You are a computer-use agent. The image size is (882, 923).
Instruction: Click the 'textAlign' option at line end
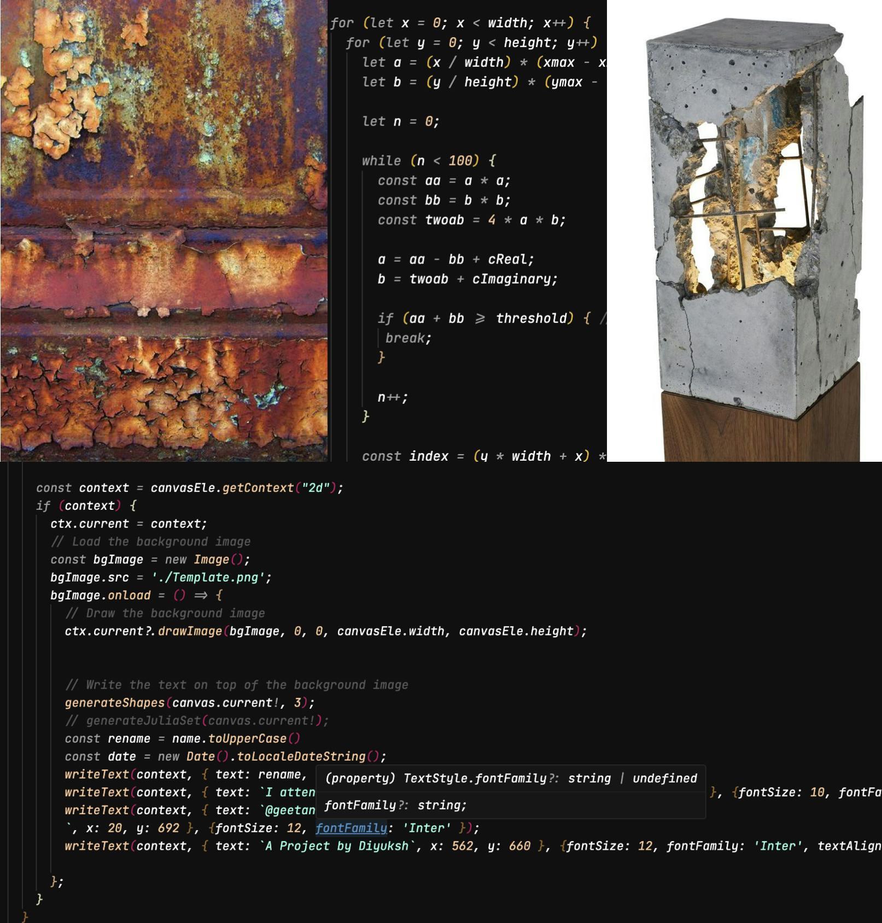850,846
